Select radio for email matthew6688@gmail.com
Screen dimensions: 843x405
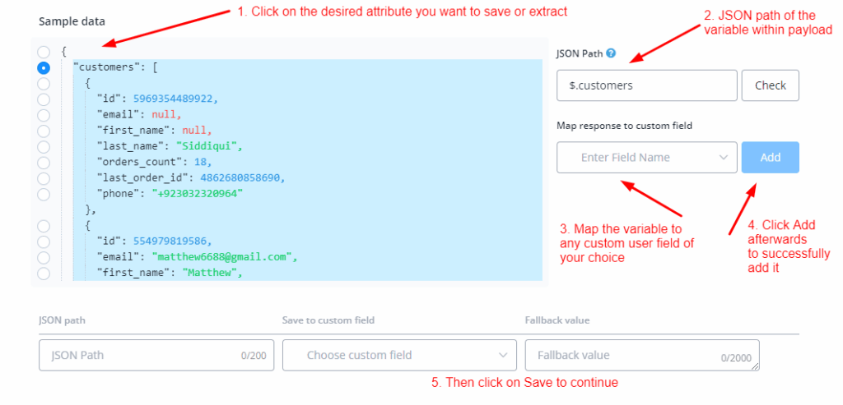(44, 257)
